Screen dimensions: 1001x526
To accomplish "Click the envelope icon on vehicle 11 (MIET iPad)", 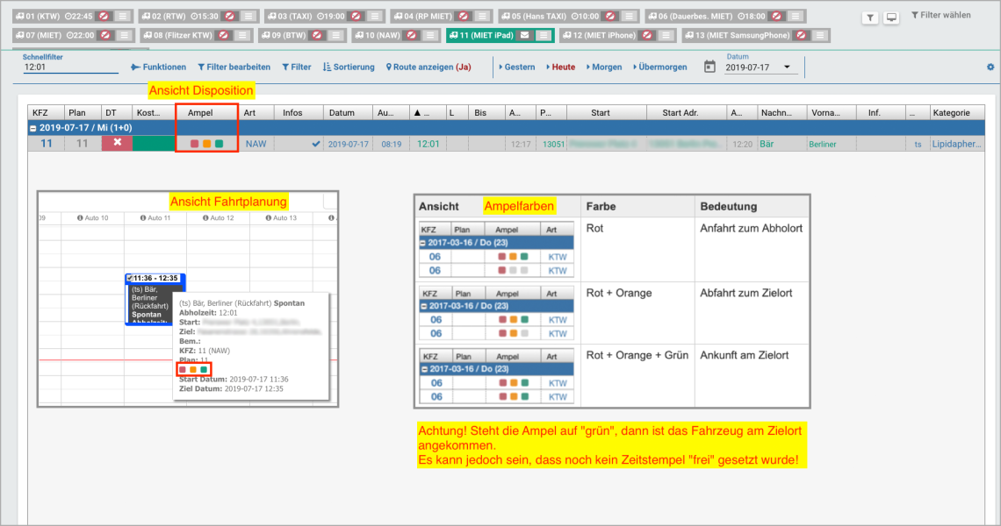I will pos(524,35).
